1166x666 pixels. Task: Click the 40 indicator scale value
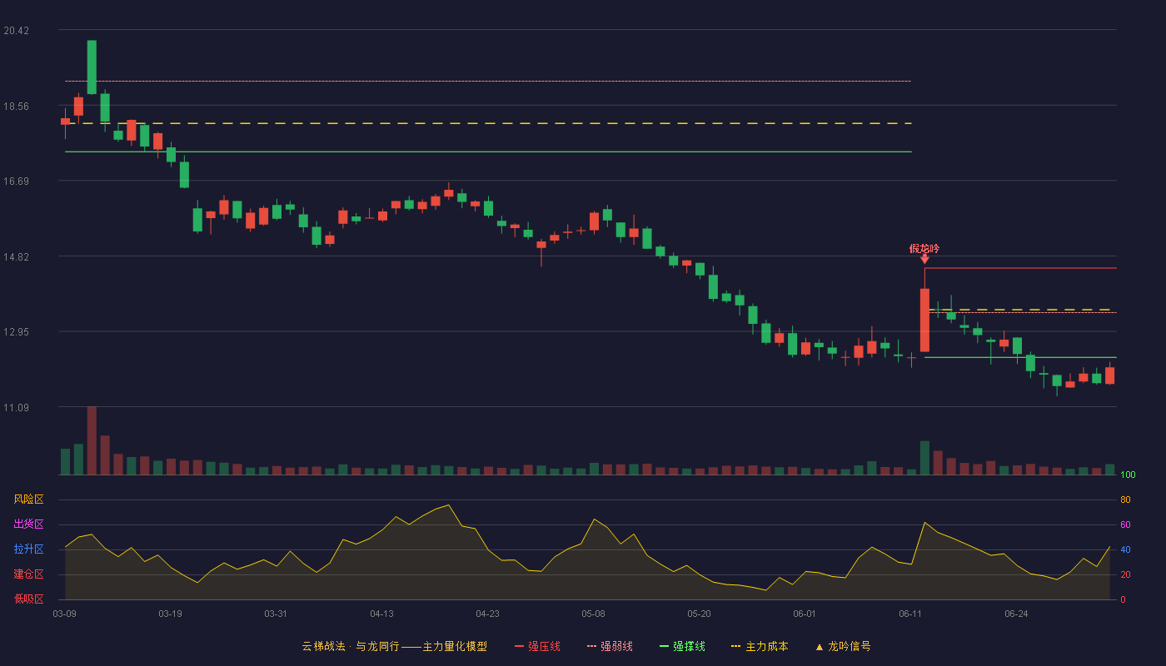tap(1125, 549)
